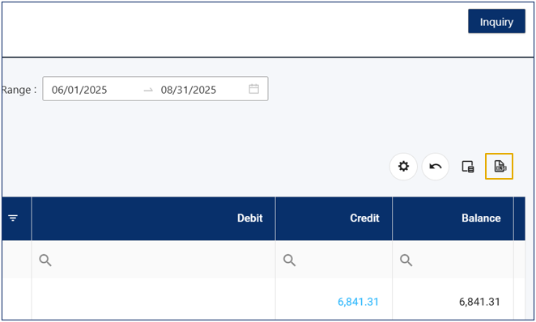Open the settings gear icon
Viewport: 536px width, 322px height.
tap(403, 167)
